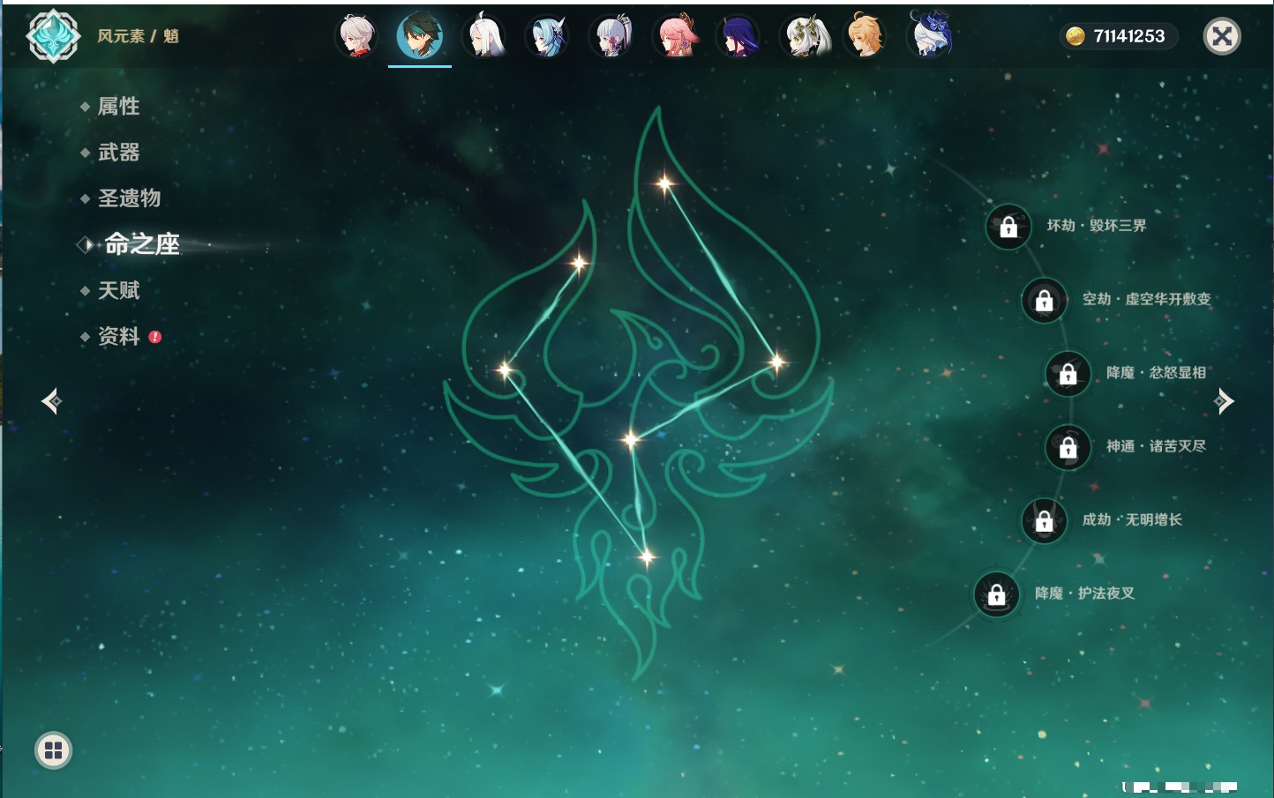
Task: Click the lock icon for 神通·诸苦灭尽
Action: [x=1068, y=447]
